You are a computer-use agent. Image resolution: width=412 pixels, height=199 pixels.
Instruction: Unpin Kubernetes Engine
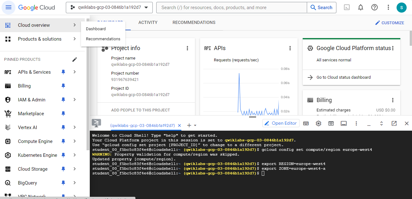click(x=63, y=155)
